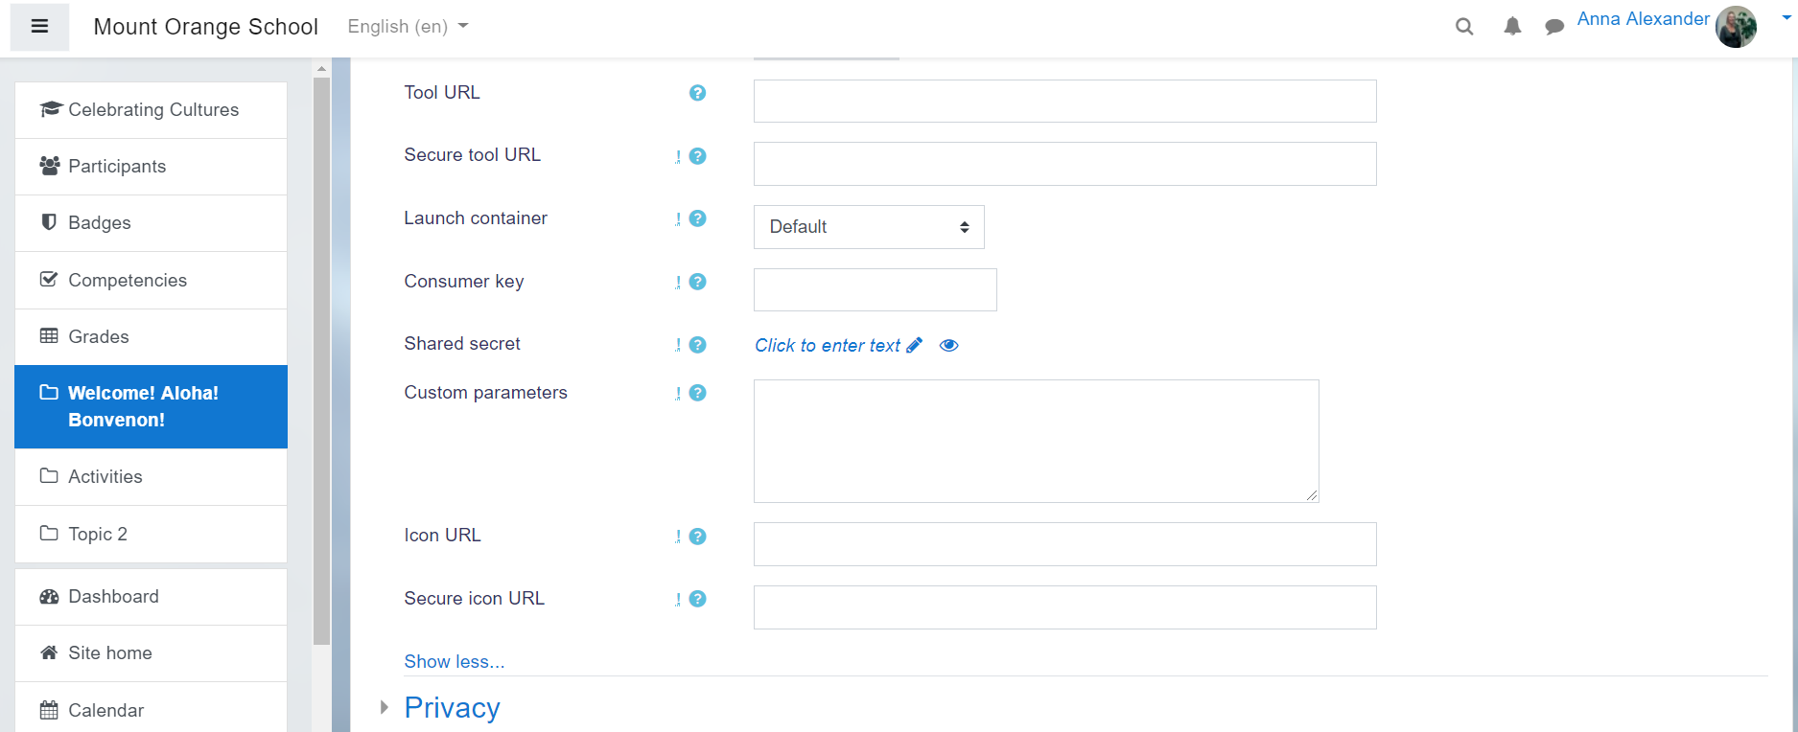Click into the Tool URL field

(1064, 102)
